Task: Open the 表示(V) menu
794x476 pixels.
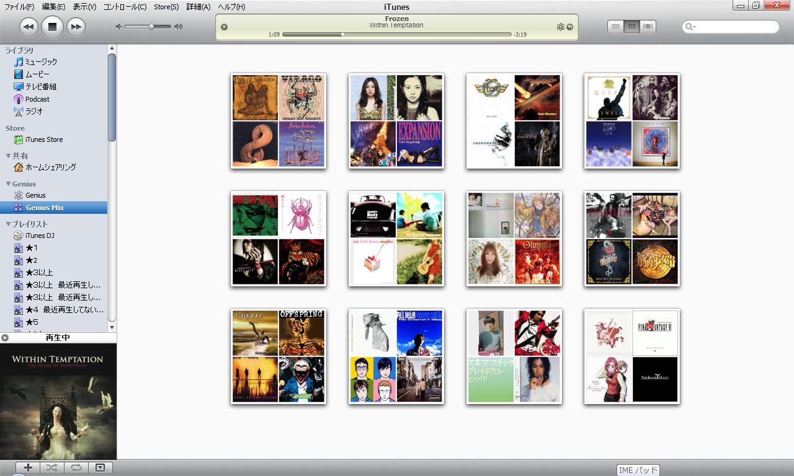Action: pyautogui.click(x=84, y=7)
